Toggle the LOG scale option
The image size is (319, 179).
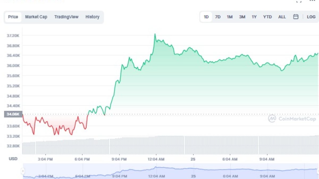tap(311, 17)
